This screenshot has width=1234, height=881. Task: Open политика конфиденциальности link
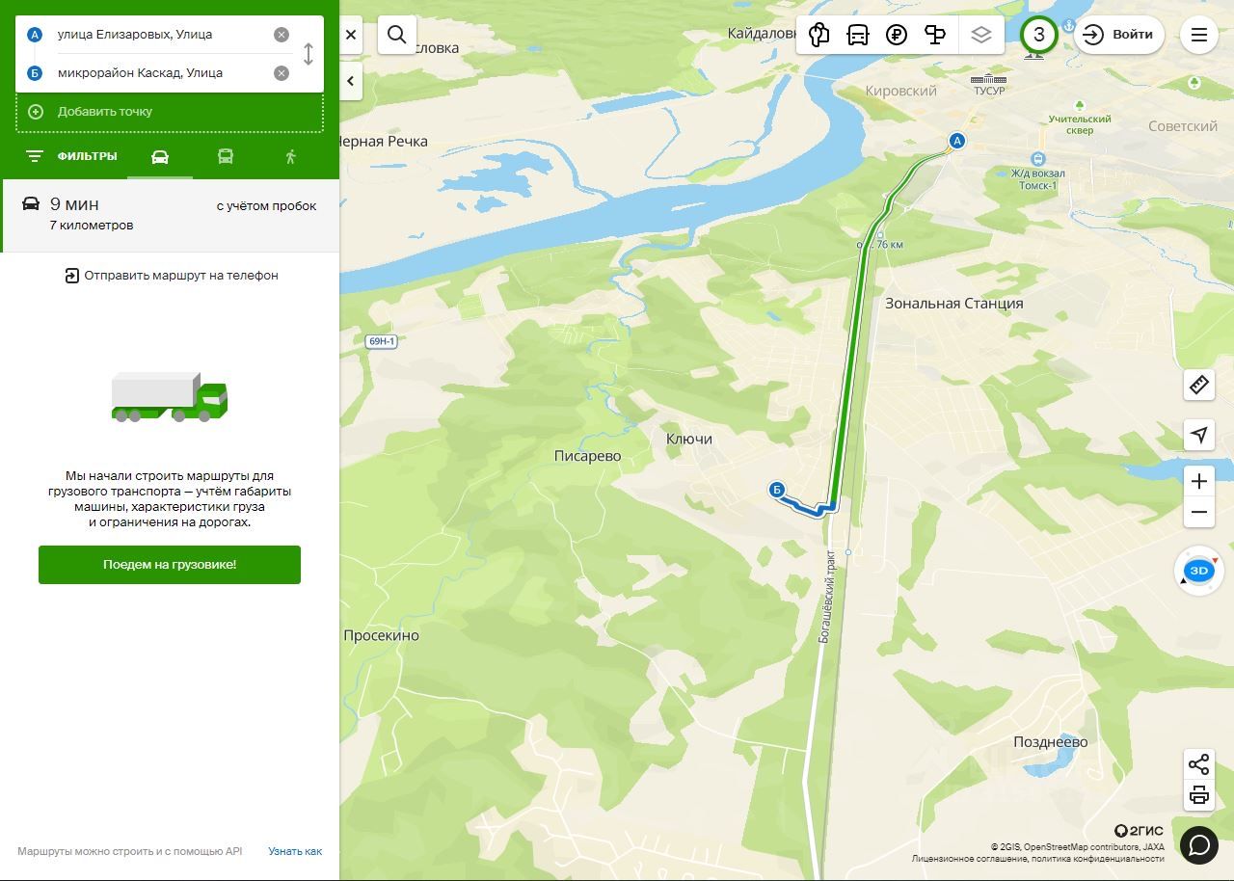coord(1098,859)
